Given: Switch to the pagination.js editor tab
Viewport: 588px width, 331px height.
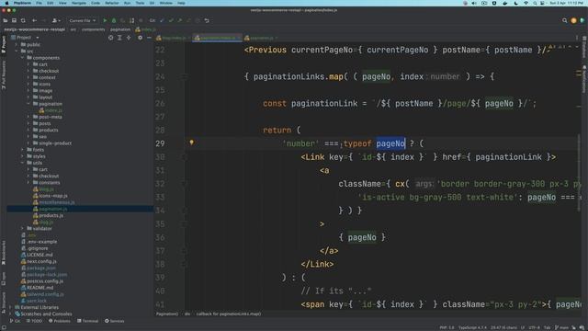Looking at the screenshot, I should pos(261,38).
